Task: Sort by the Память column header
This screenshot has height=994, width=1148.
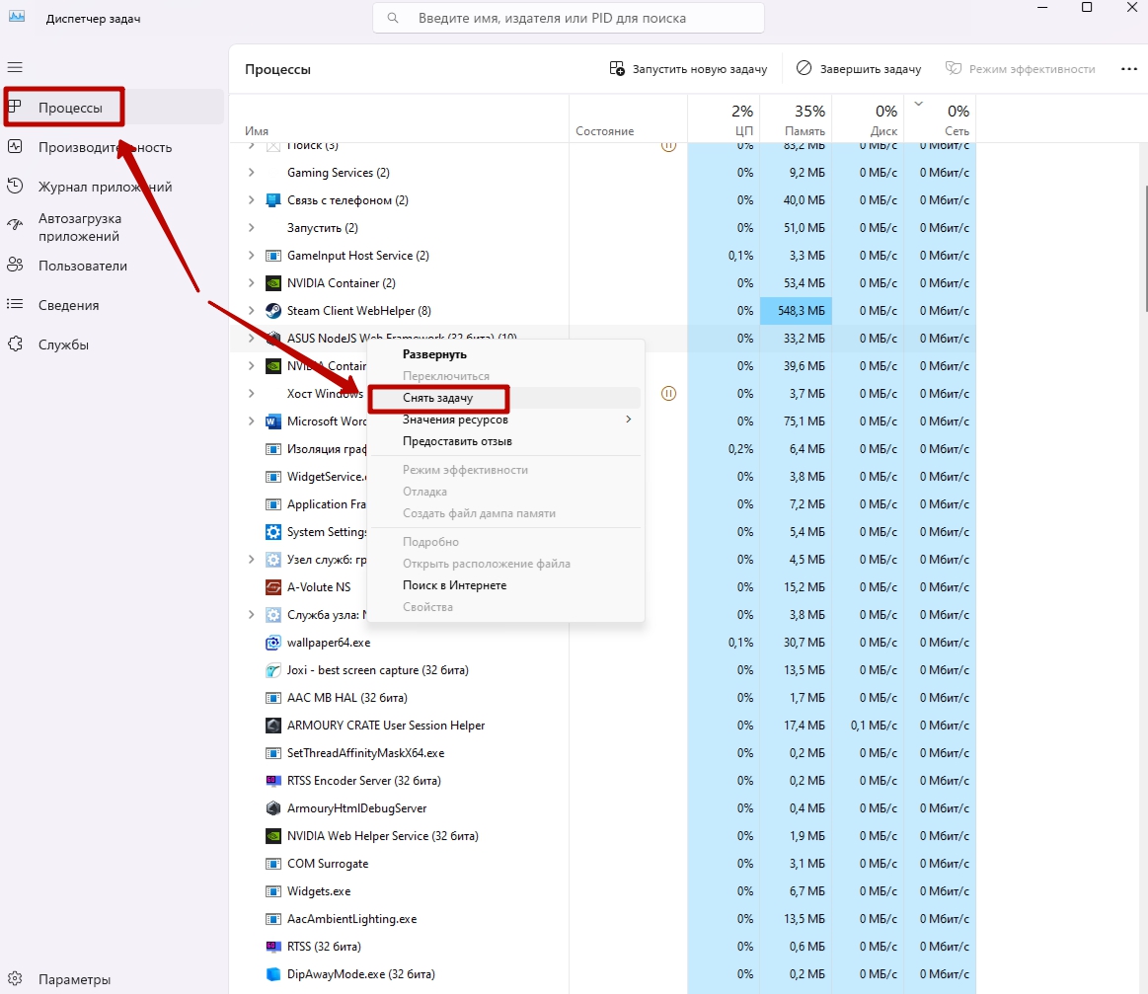Action: pos(796,119)
